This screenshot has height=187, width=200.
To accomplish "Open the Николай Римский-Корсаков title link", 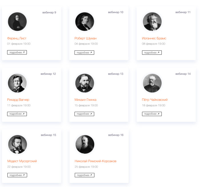I will click(x=95, y=161).
